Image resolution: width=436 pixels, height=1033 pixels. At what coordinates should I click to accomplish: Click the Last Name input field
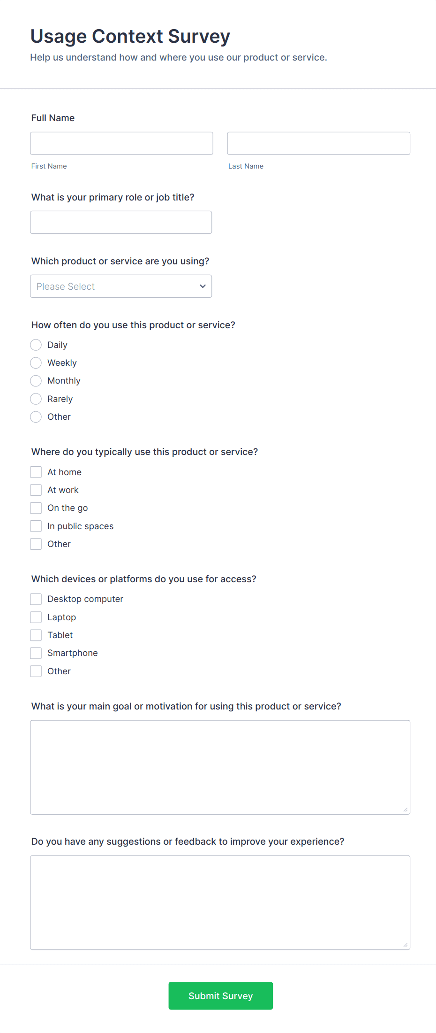(x=318, y=143)
